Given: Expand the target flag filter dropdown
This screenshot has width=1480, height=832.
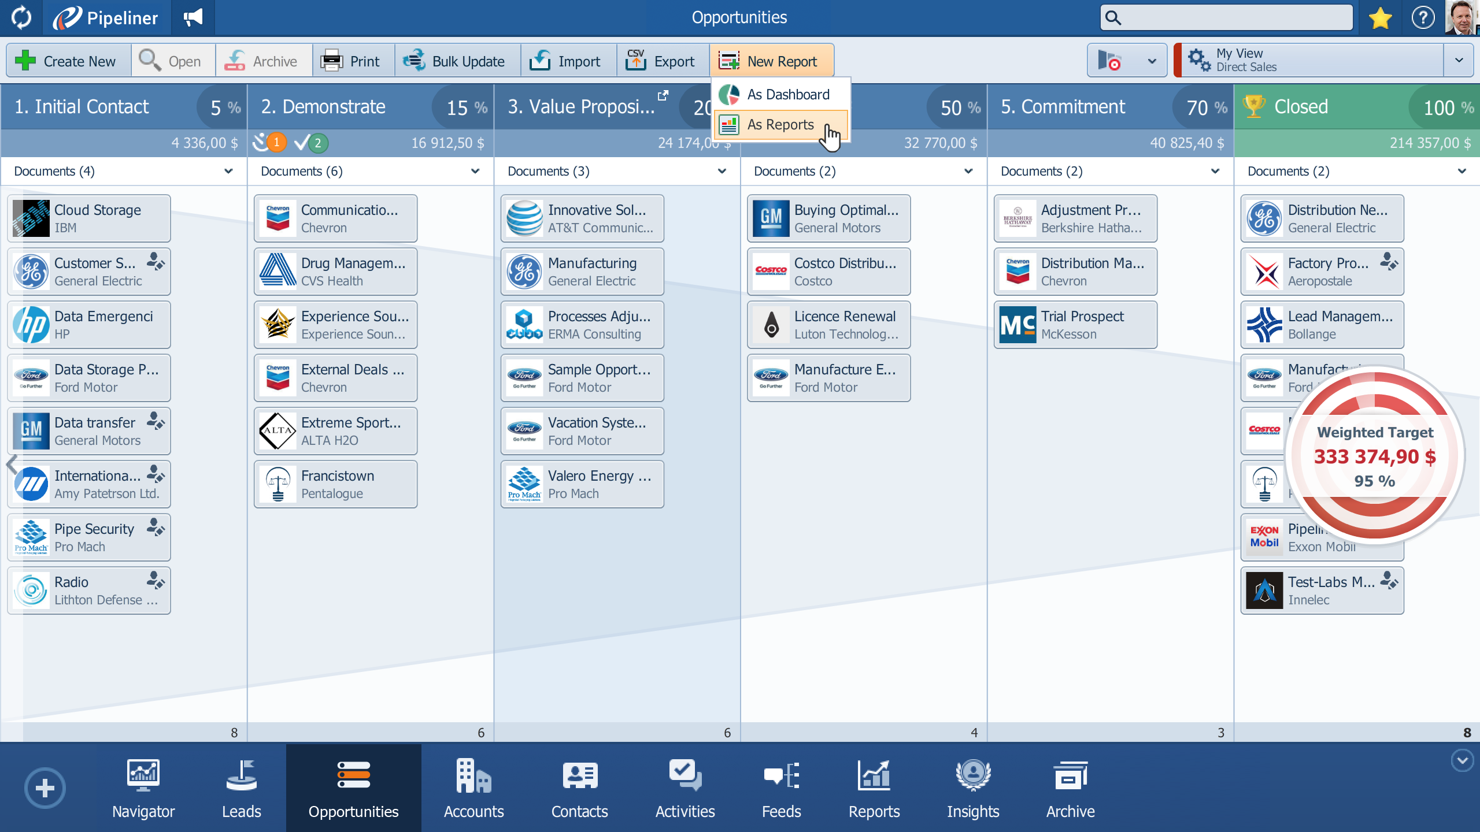Looking at the screenshot, I should (x=1151, y=61).
